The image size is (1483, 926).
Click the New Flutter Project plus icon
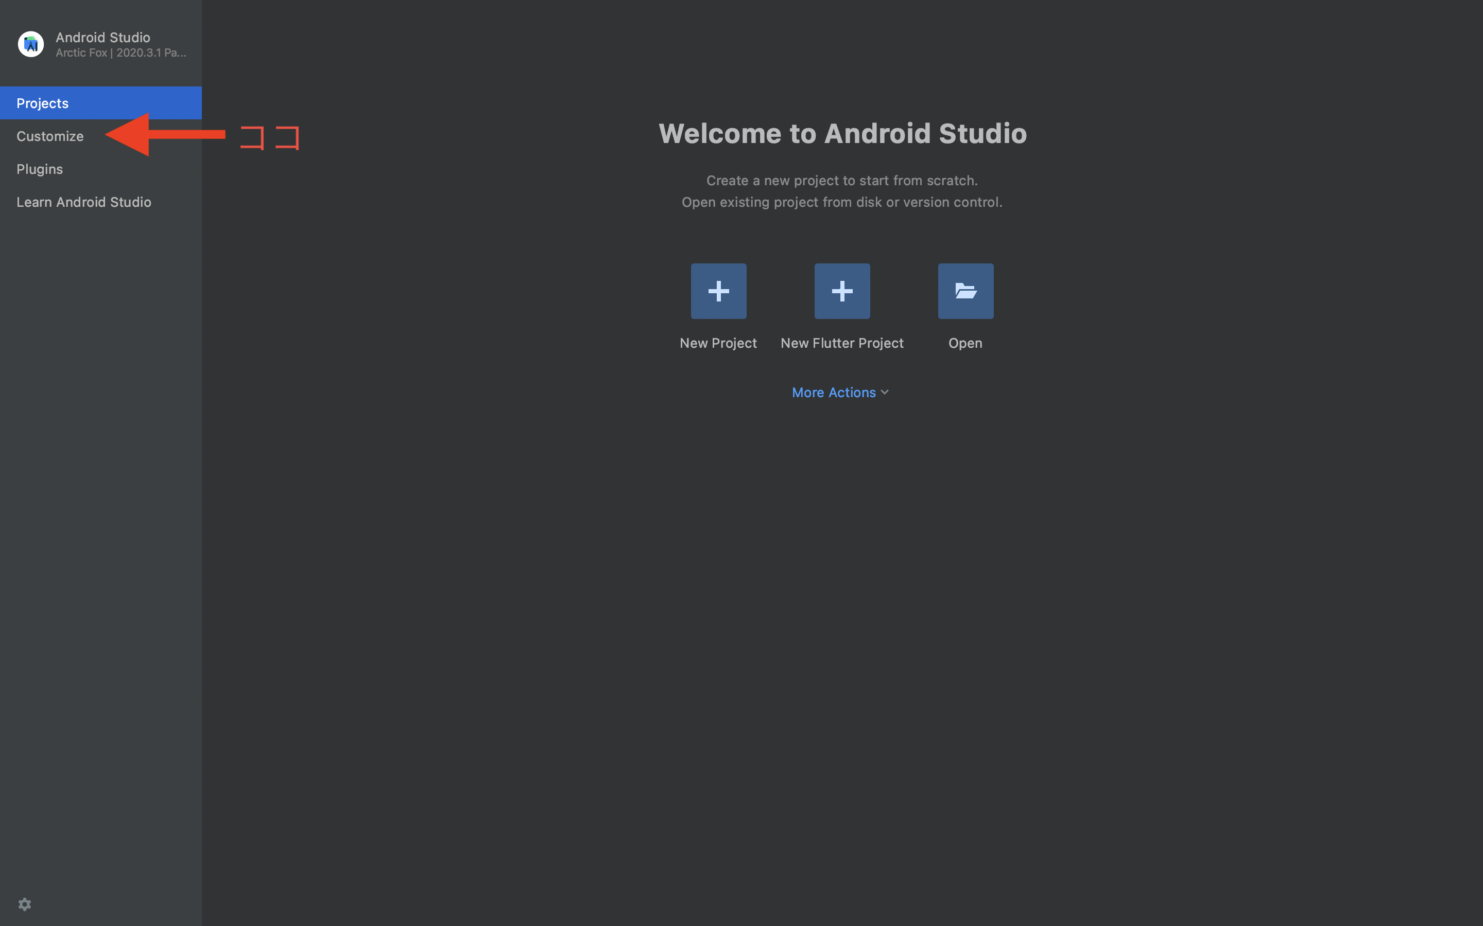click(x=842, y=291)
